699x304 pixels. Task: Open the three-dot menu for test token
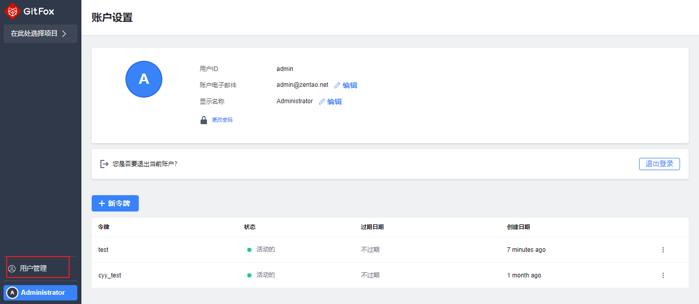point(663,250)
